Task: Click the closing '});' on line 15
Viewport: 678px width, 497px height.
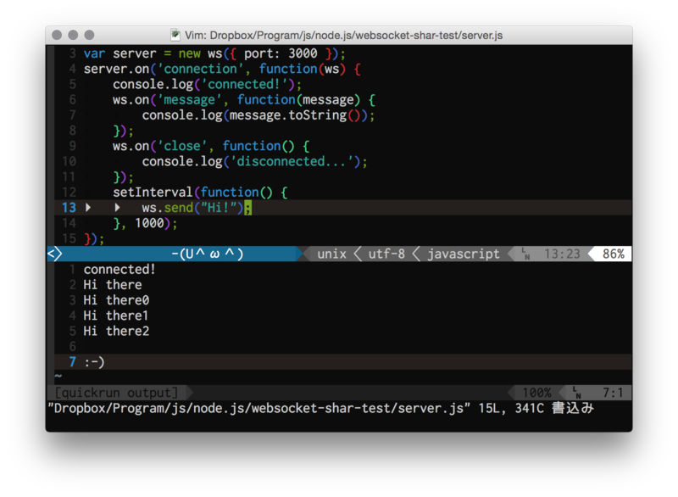Action: (94, 239)
